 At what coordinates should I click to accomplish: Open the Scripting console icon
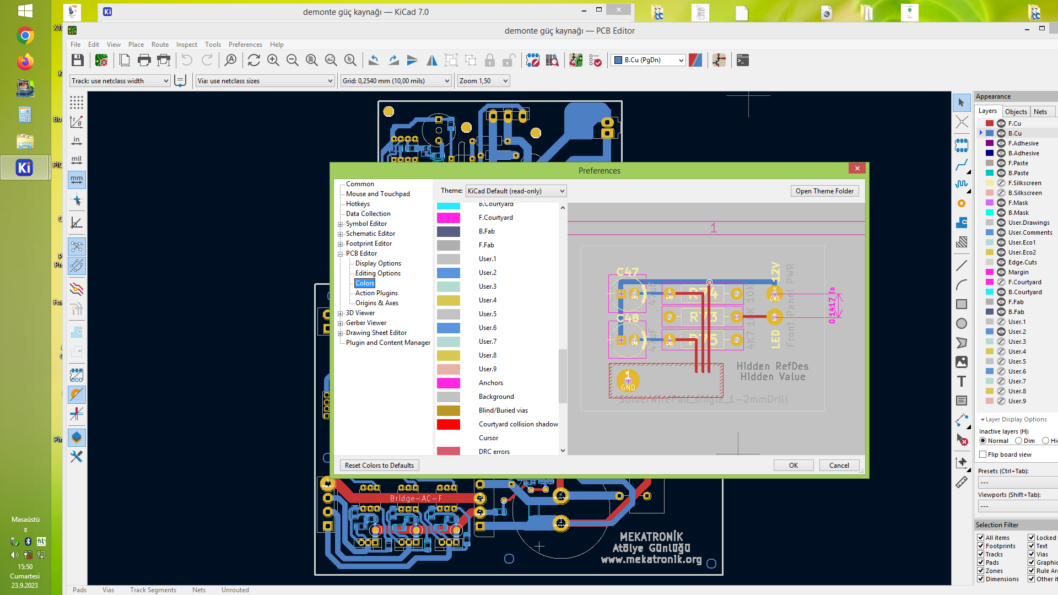click(743, 60)
